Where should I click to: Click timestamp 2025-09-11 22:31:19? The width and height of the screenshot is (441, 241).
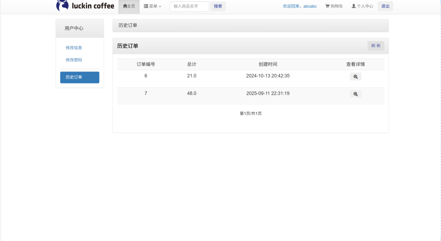pos(268,93)
